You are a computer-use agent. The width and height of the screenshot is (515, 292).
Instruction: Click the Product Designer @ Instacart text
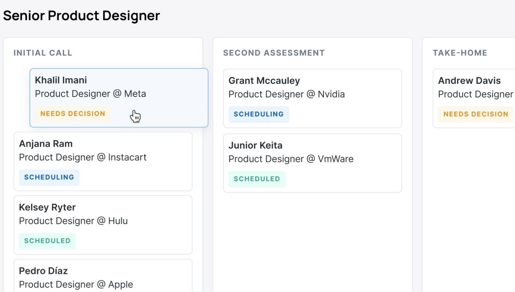(x=83, y=157)
